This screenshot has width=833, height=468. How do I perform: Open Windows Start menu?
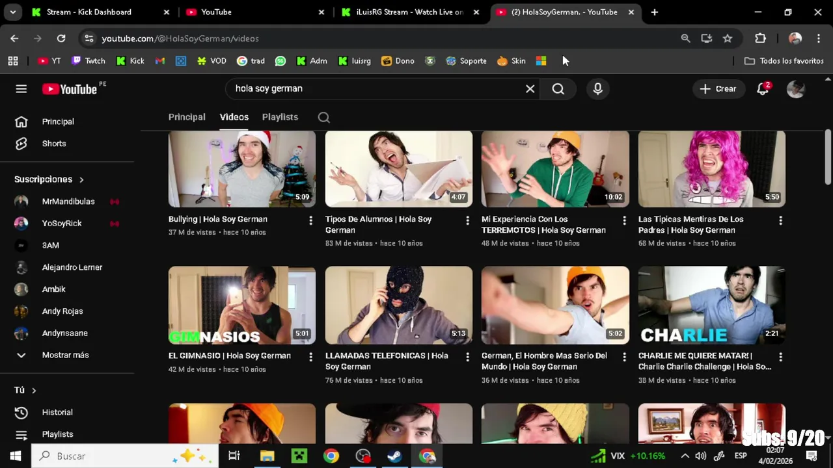click(15, 456)
